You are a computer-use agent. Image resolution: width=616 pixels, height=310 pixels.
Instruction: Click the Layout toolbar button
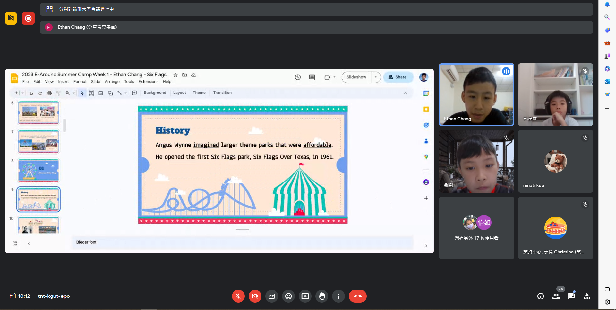click(179, 93)
